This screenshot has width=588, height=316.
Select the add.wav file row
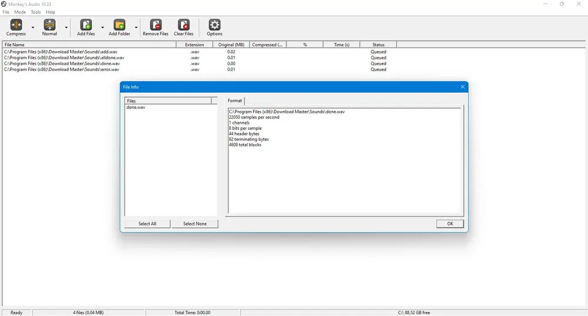(61, 52)
